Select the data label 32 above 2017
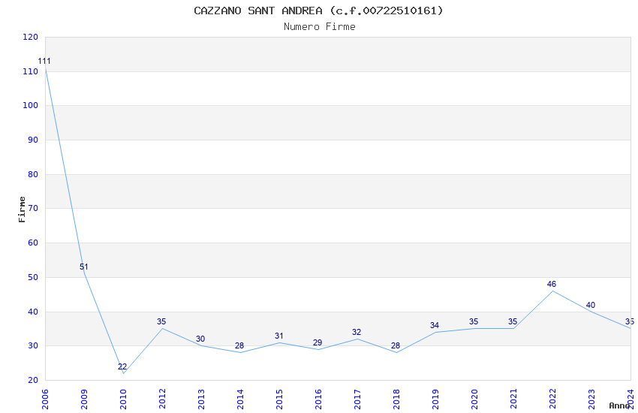Screen dimensions: 638x413 point(357,332)
